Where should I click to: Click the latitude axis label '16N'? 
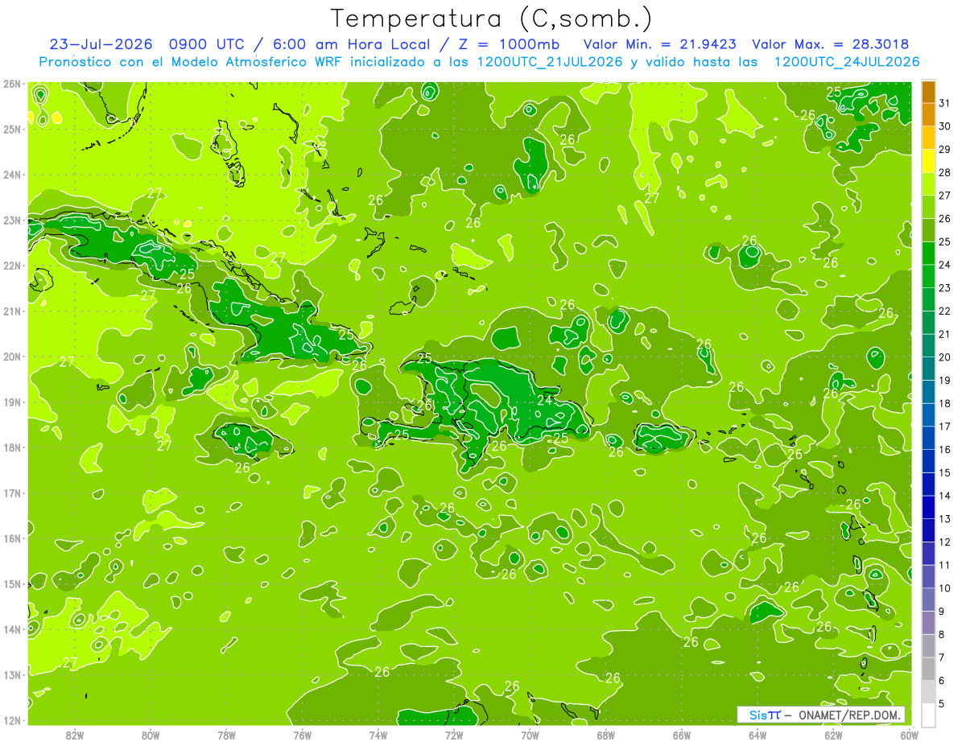pos(12,538)
